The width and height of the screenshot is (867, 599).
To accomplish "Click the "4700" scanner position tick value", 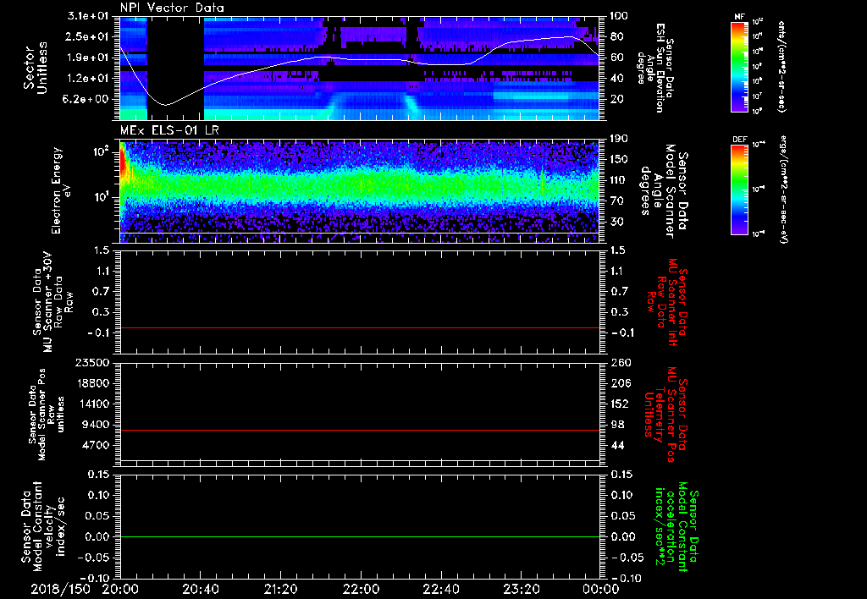I will click(97, 445).
